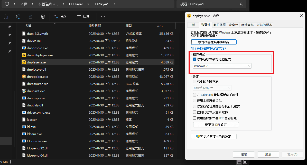Expand the 排序 sort dropdown
The height and width of the screenshot is (165, 307).
(62, 17)
